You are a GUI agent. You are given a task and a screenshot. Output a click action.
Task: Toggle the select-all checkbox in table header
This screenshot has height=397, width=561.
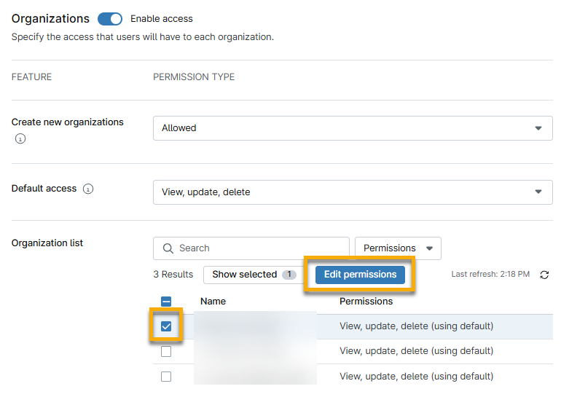coord(166,302)
